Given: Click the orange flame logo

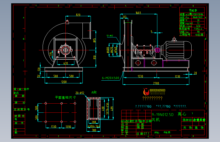Looking at the screenshot, I should tap(146, 92).
